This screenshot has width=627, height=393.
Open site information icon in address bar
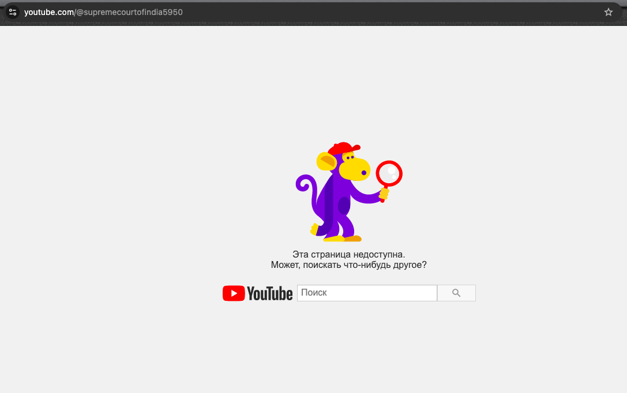point(13,12)
